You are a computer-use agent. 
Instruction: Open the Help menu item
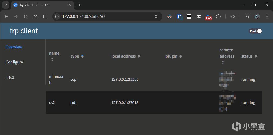click(x=10, y=77)
